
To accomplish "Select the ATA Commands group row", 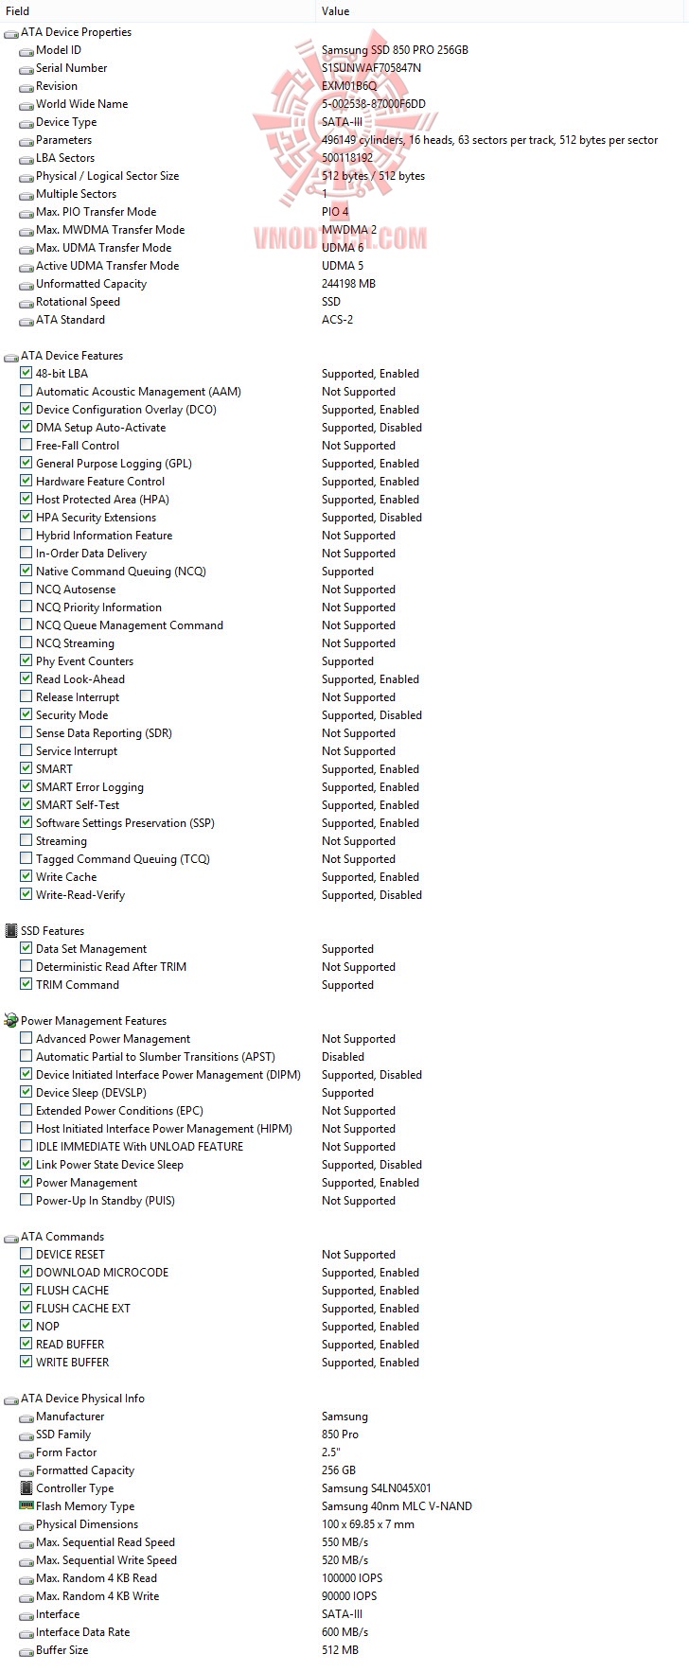I will pos(344,1237).
